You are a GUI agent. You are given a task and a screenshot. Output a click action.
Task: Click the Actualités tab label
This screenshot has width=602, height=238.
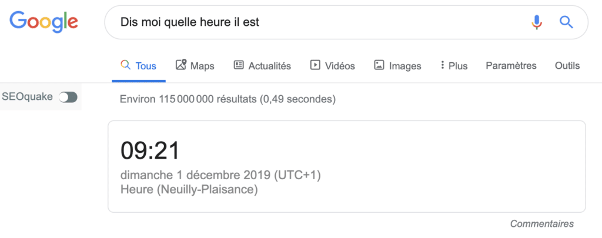click(x=269, y=66)
